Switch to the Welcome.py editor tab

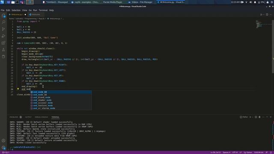click(17, 15)
